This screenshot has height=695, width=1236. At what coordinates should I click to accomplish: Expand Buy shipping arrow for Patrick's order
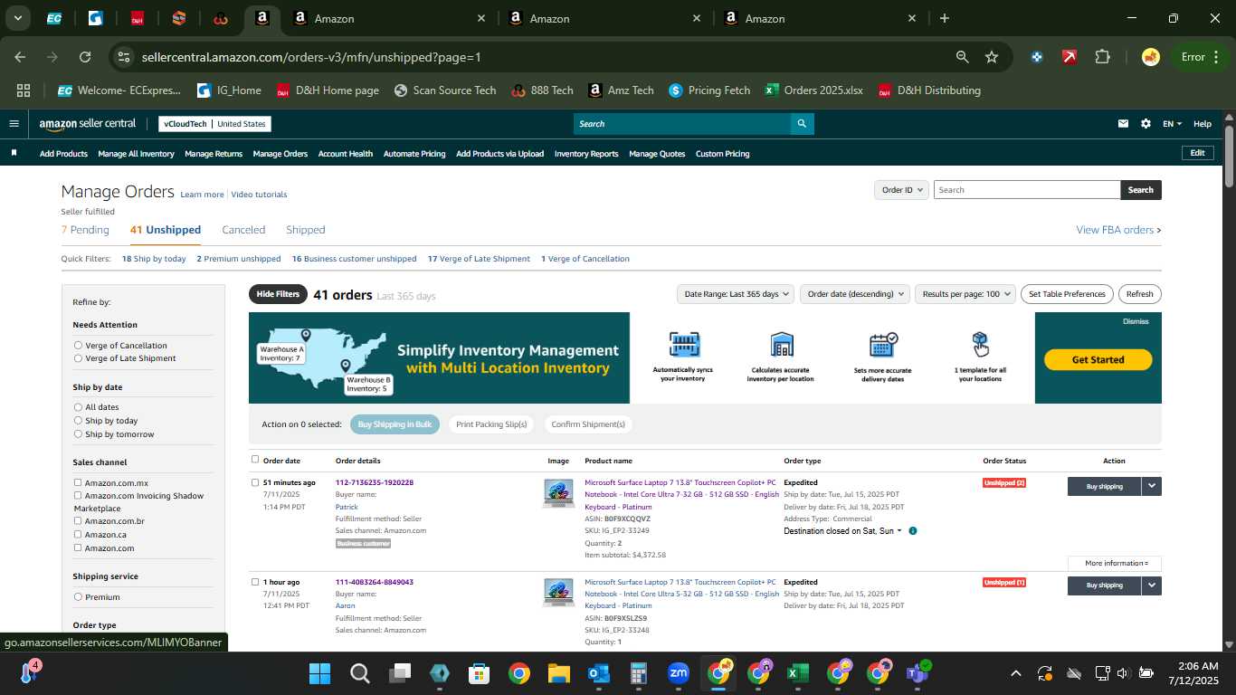coord(1152,486)
